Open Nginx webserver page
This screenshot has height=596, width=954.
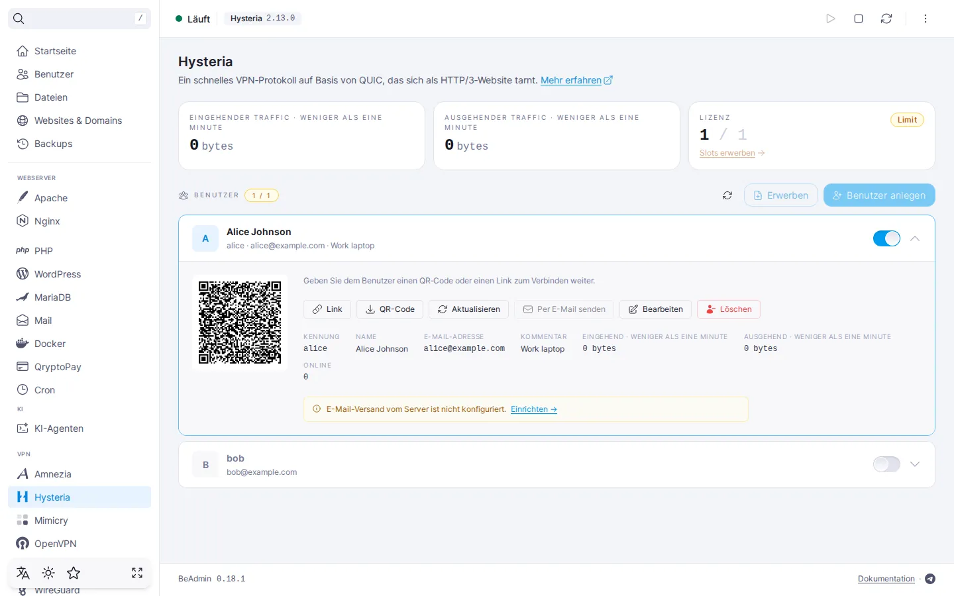tap(79, 221)
